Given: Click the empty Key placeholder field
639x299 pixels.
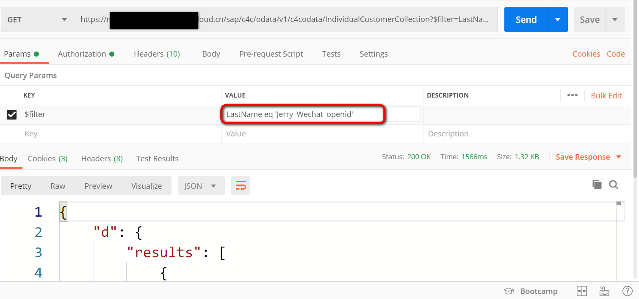Looking at the screenshot, I should [x=121, y=134].
